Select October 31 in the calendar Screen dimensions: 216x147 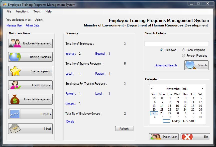[x=162, y=98]
